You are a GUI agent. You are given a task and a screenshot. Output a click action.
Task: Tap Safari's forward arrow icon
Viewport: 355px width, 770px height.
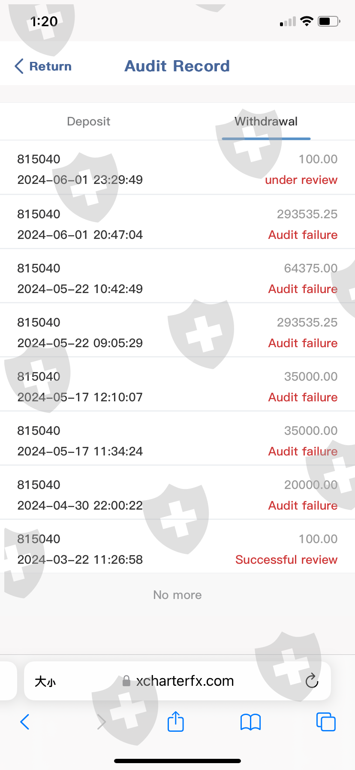(x=101, y=722)
